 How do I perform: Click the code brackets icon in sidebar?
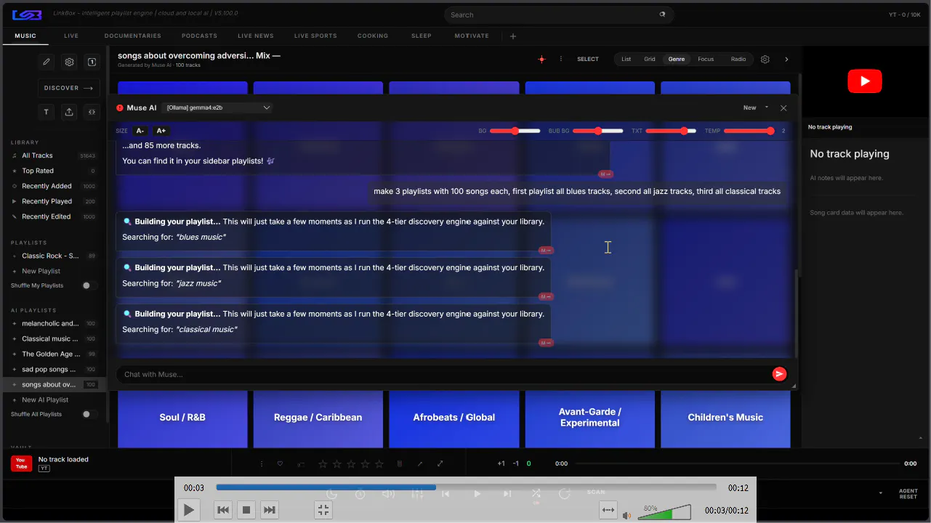tap(92, 112)
